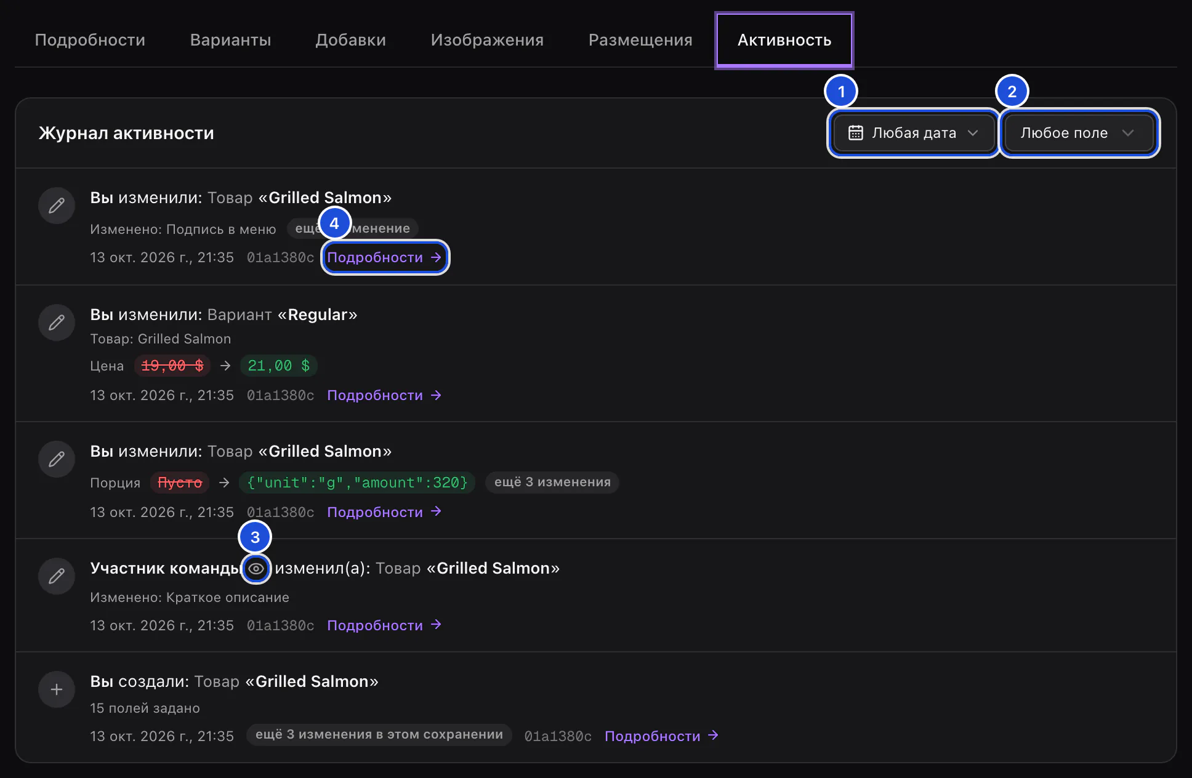This screenshot has height=778, width=1192.
Task: Open Подробности link under Краткое описание entry
Action: [385, 625]
